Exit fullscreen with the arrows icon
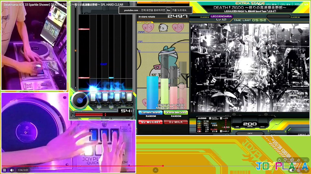The width and height of the screenshot is (311, 174). 306,170
